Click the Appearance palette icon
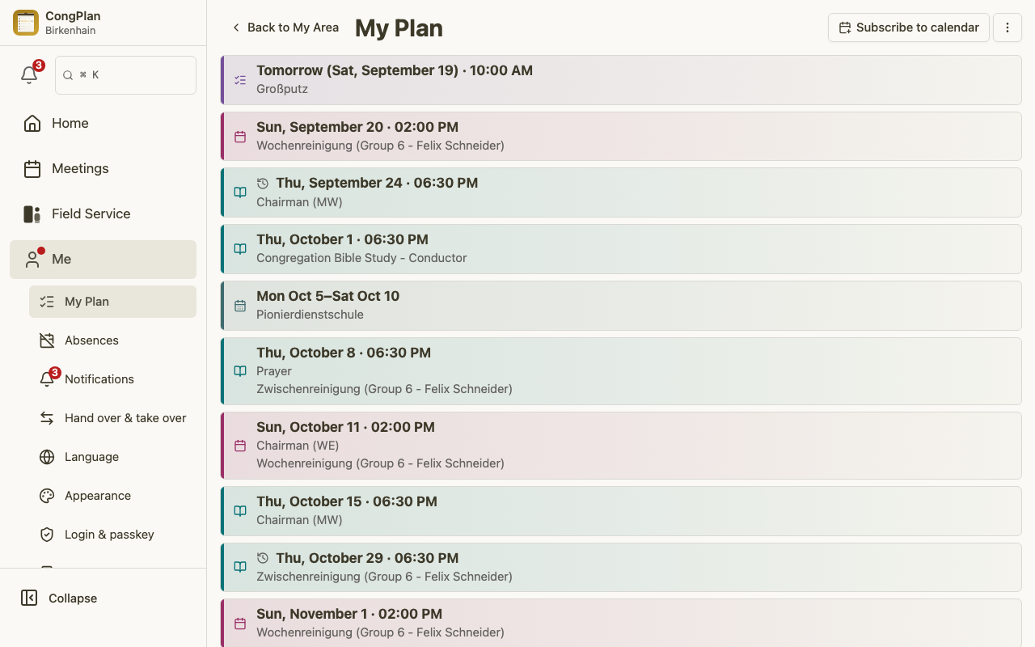The image size is (1035, 647). (47, 496)
